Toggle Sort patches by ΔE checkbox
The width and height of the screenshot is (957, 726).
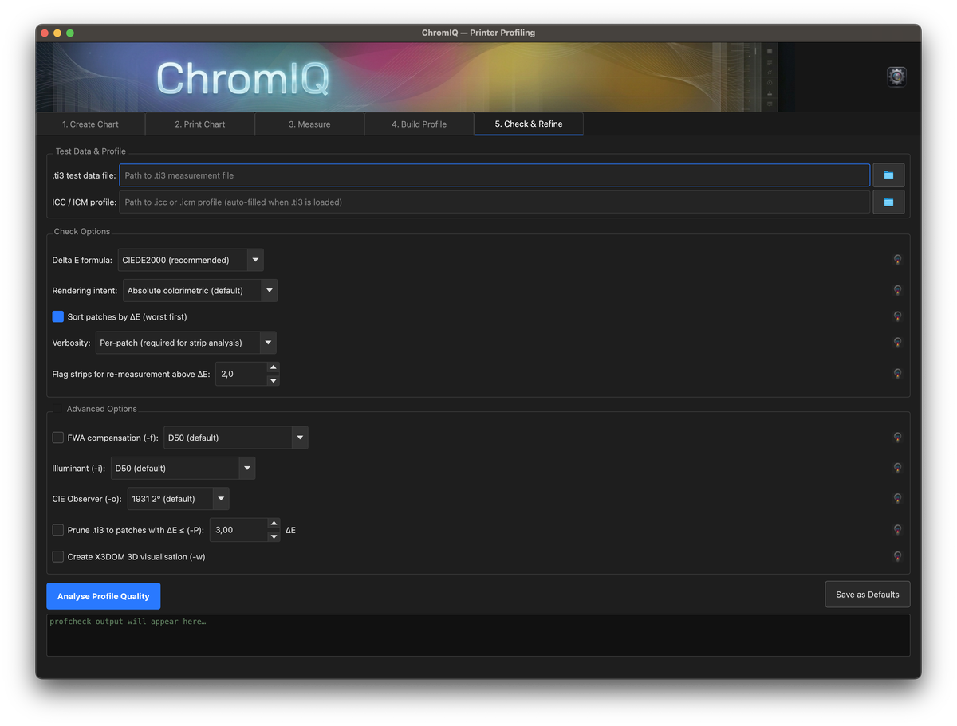(58, 317)
